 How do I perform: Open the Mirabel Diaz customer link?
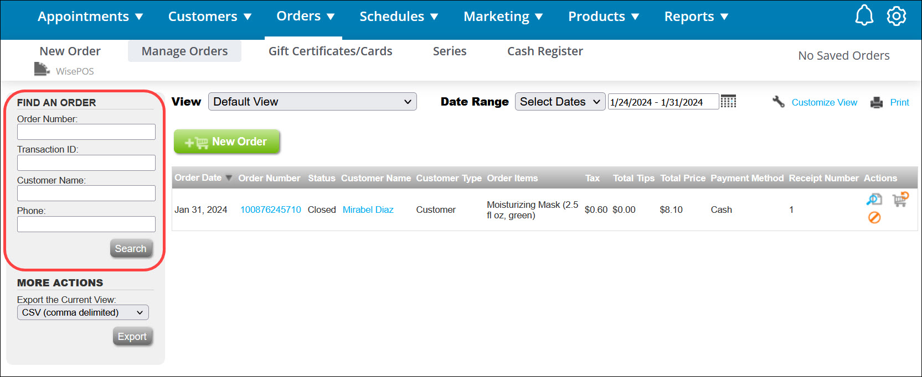[368, 210]
